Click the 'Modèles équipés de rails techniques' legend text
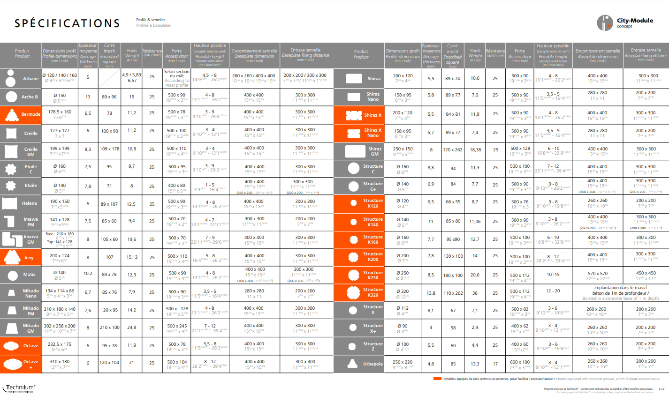 pos(499,379)
